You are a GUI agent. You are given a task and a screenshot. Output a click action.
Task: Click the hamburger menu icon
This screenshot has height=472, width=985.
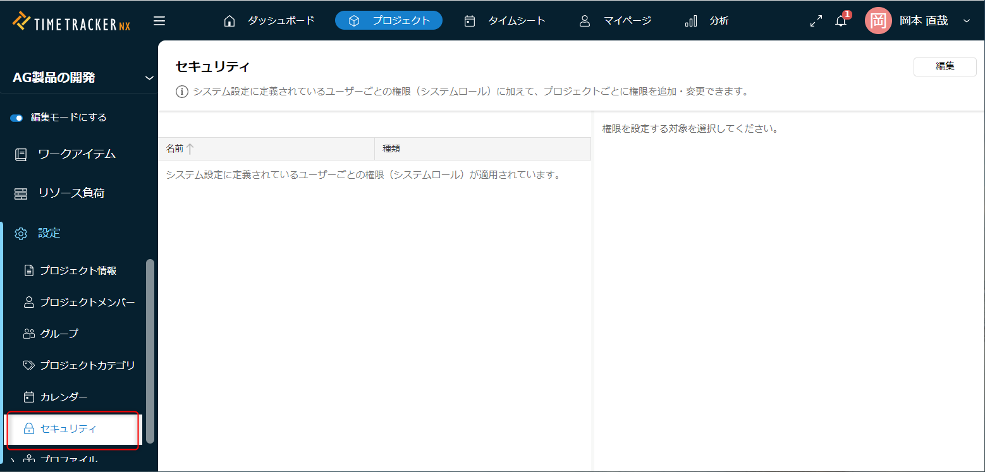(159, 21)
